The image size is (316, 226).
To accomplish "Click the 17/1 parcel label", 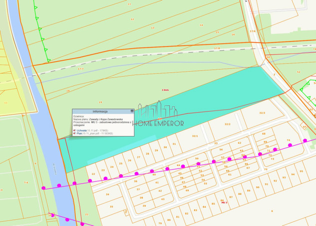I will (81, 69).
